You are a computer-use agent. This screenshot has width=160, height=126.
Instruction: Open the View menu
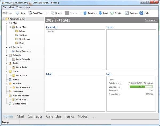[x=11, y=7]
